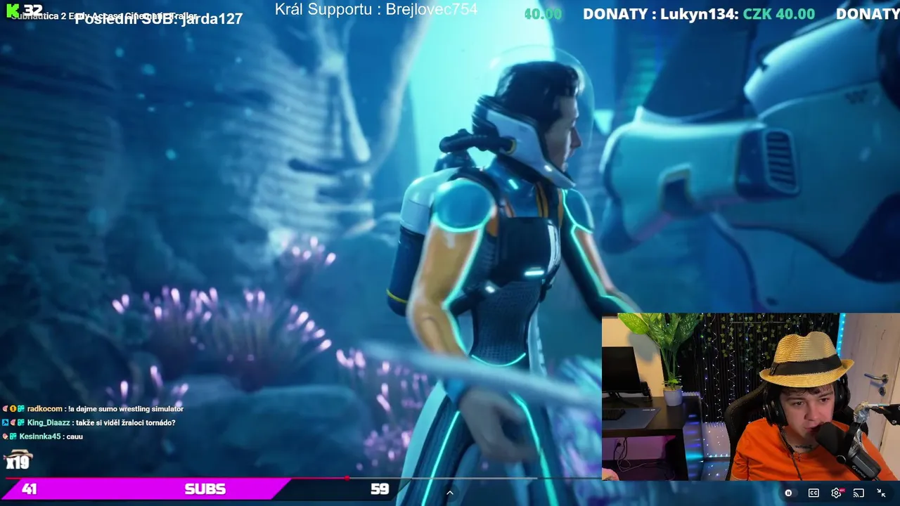Click the streamer webcam overlay
The image size is (900, 506).
pyautogui.click(x=751, y=397)
